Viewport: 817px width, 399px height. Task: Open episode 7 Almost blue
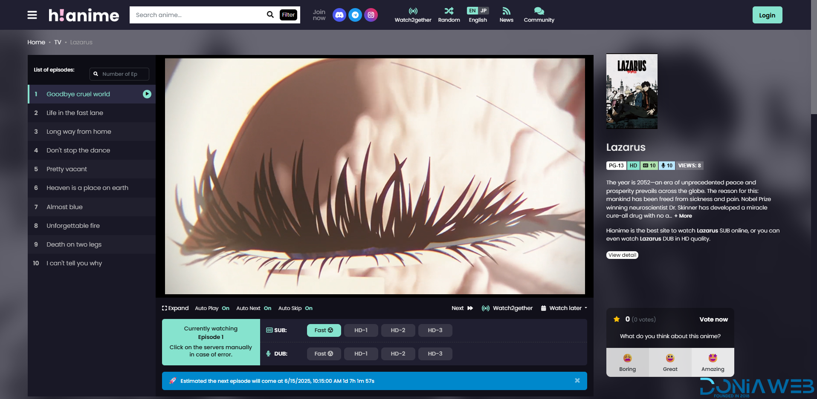coord(92,207)
